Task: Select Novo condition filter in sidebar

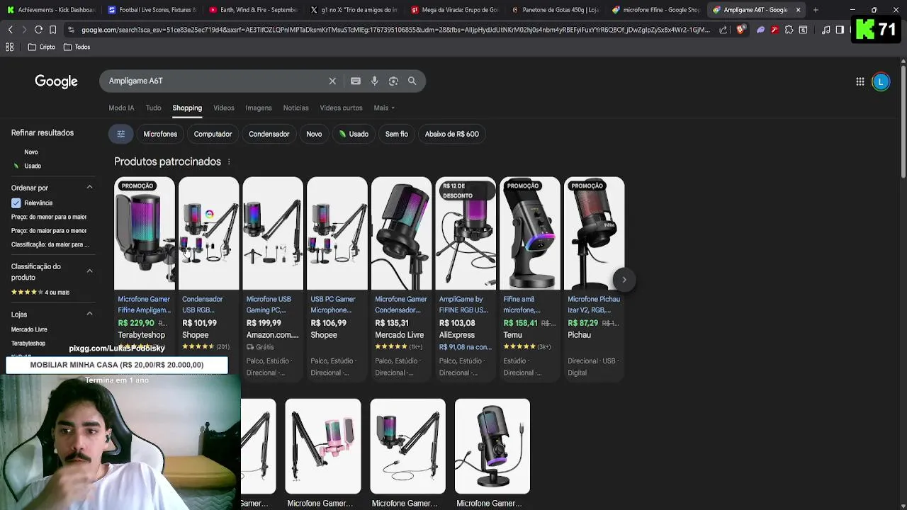Action: tap(31, 152)
